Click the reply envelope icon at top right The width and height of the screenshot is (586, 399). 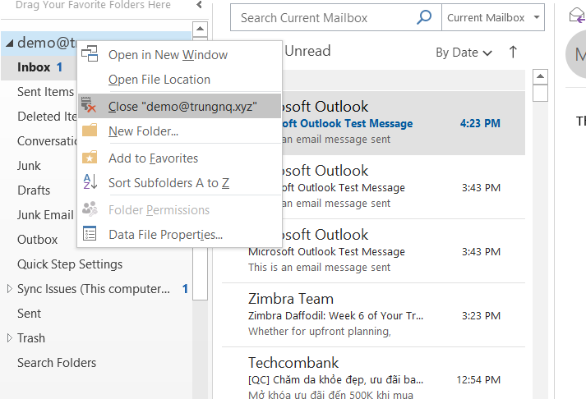pyautogui.click(x=578, y=16)
